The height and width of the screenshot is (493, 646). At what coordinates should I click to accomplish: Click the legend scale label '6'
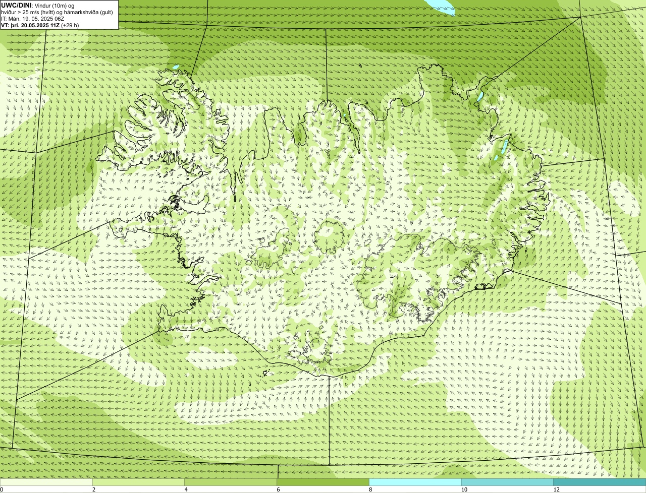tap(279, 489)
